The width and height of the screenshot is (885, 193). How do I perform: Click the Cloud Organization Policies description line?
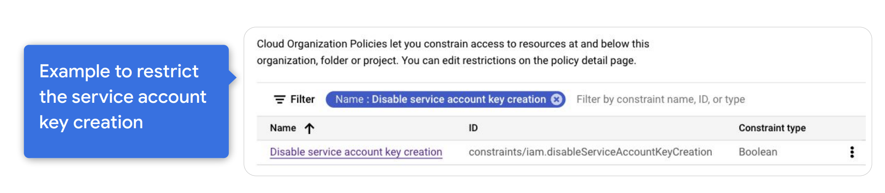453,44
